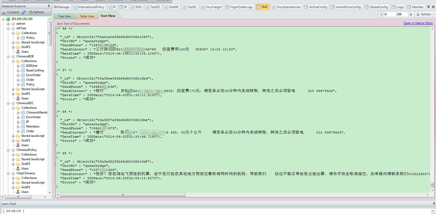The width and height of the screenshot is (436, 214).
Task: Select the B2BUser collection
Action: (x=32, y=66)
